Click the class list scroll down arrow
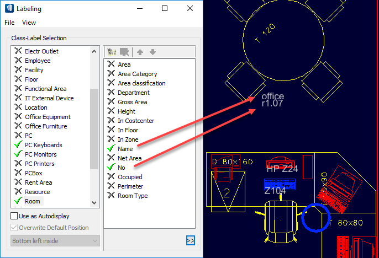Viewport: 379px width, 258px height. (x=94, y=202)
